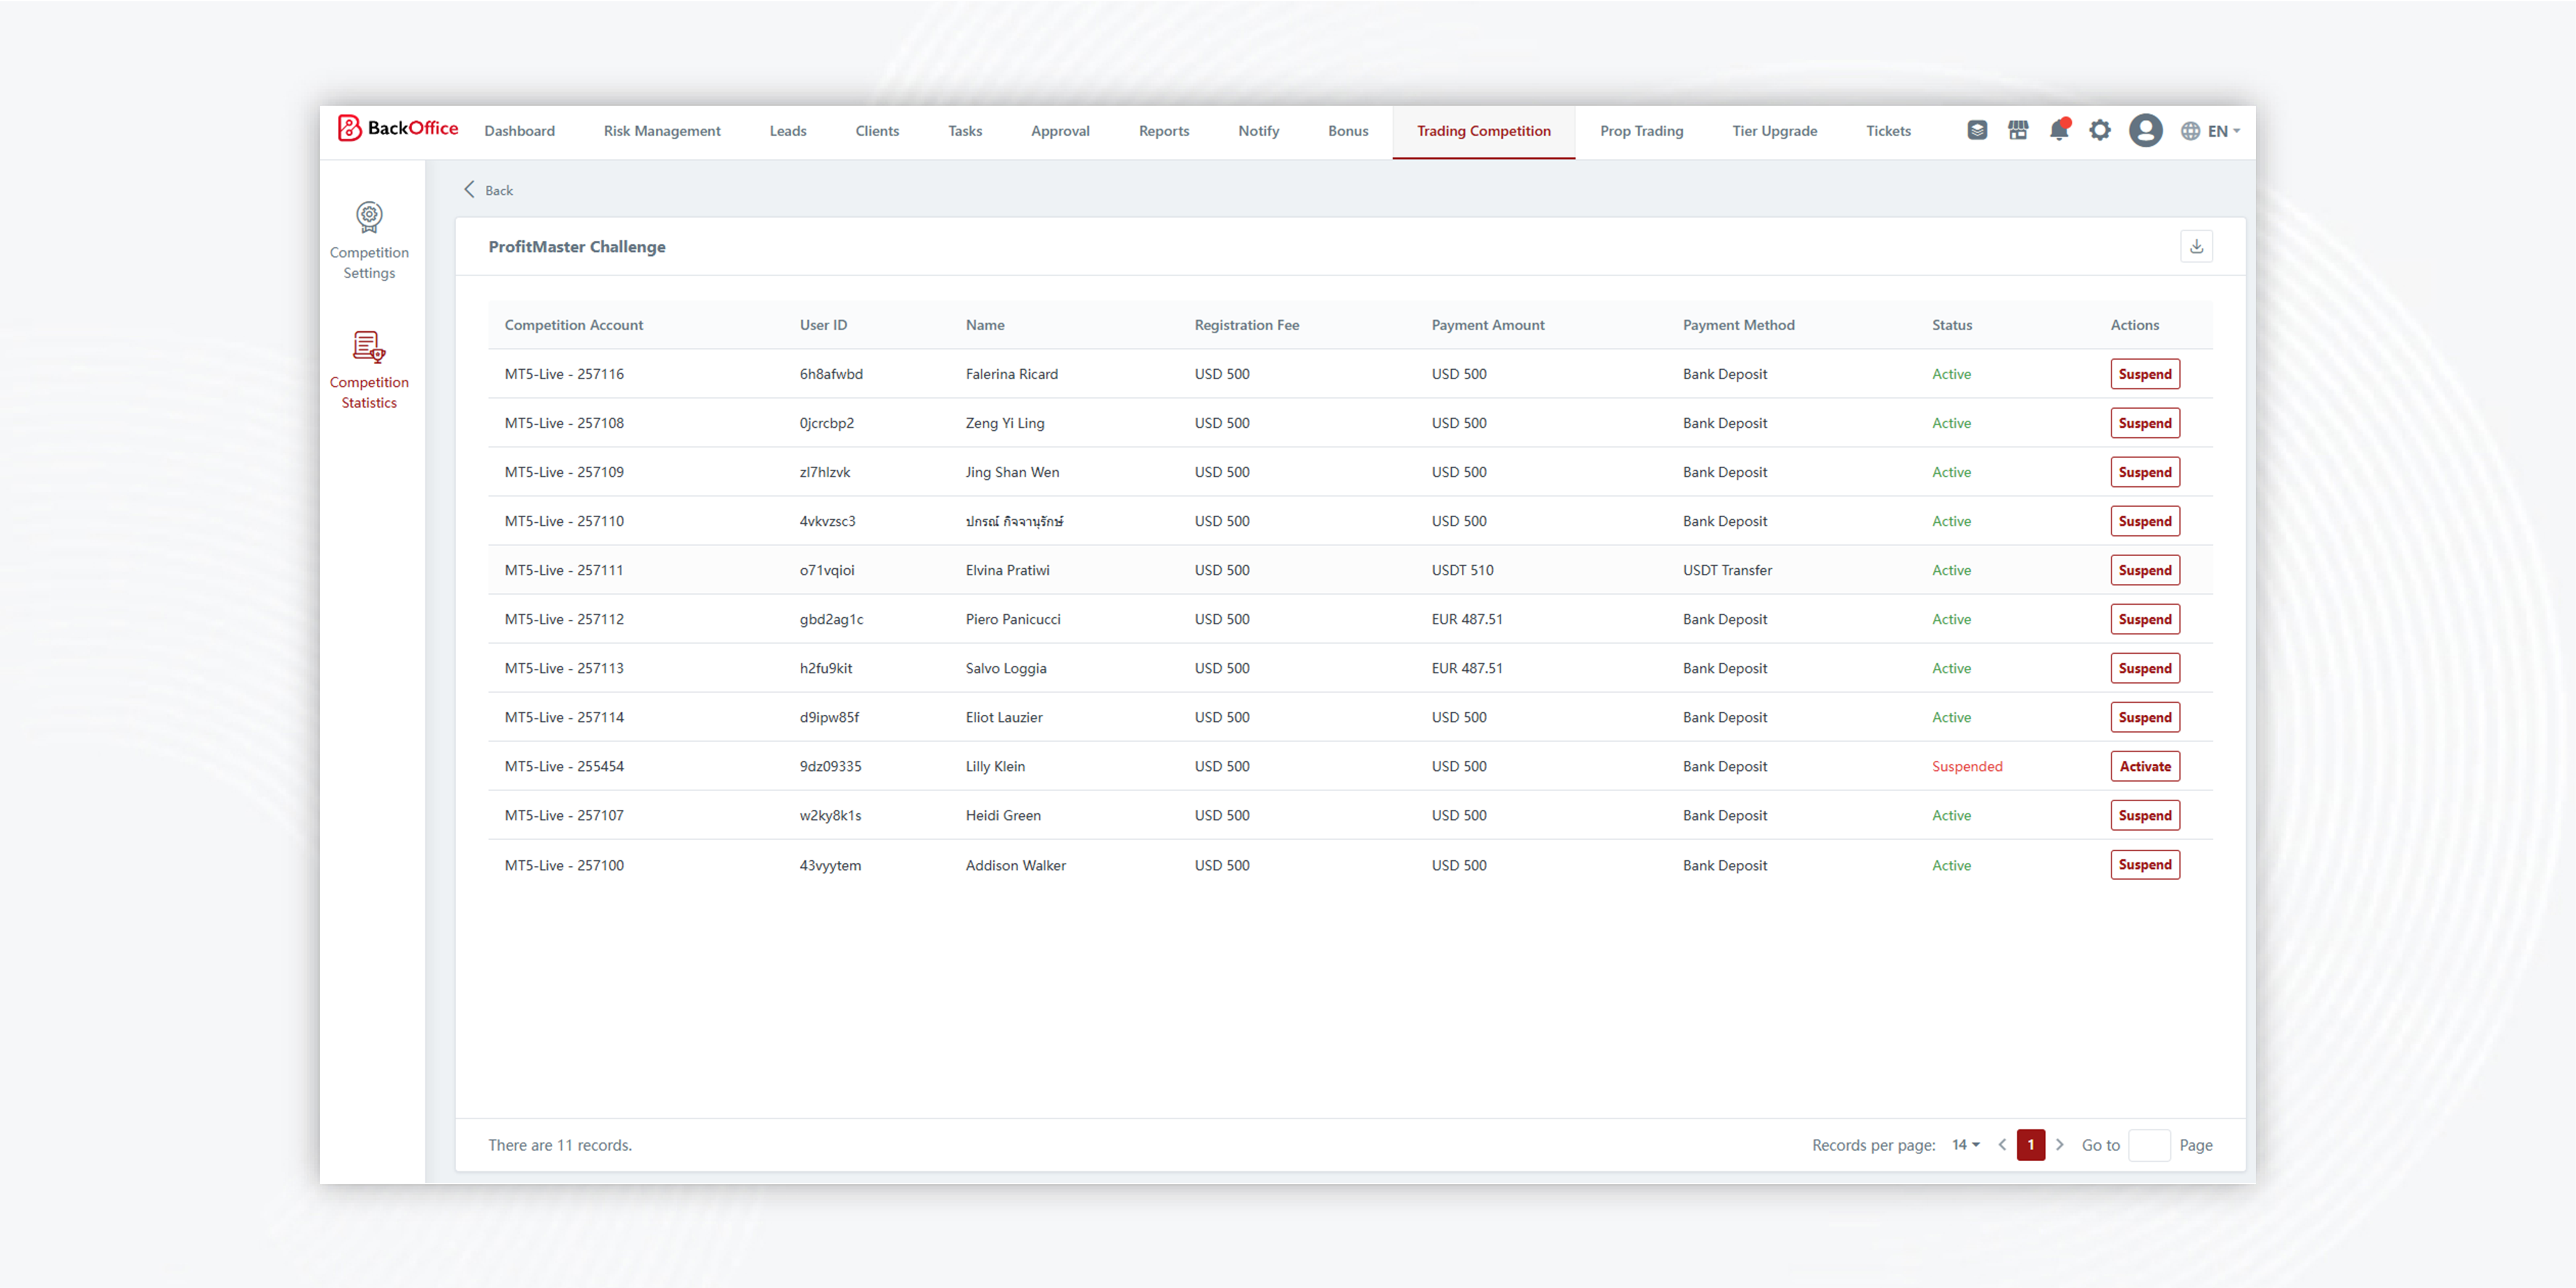Go to previous page arrow
Screen dimensions: 2576x1288
(2002, 1145)
